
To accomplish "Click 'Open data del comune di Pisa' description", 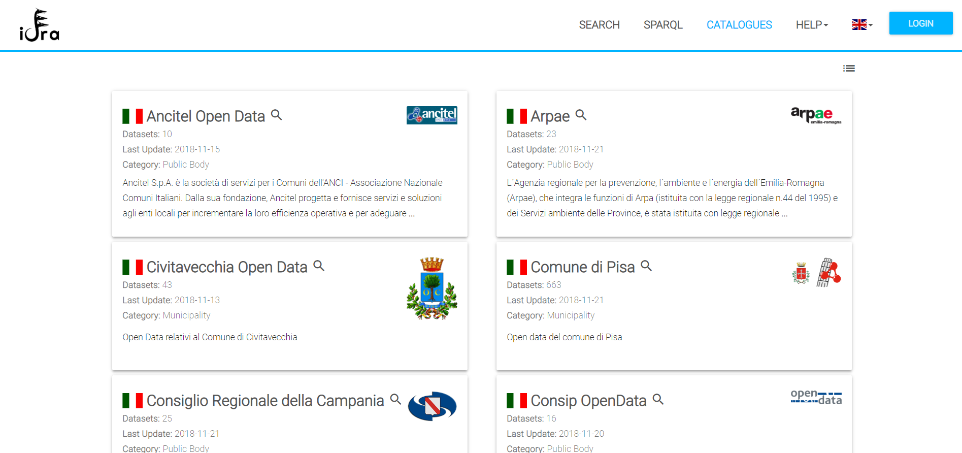I will [565, 337].
